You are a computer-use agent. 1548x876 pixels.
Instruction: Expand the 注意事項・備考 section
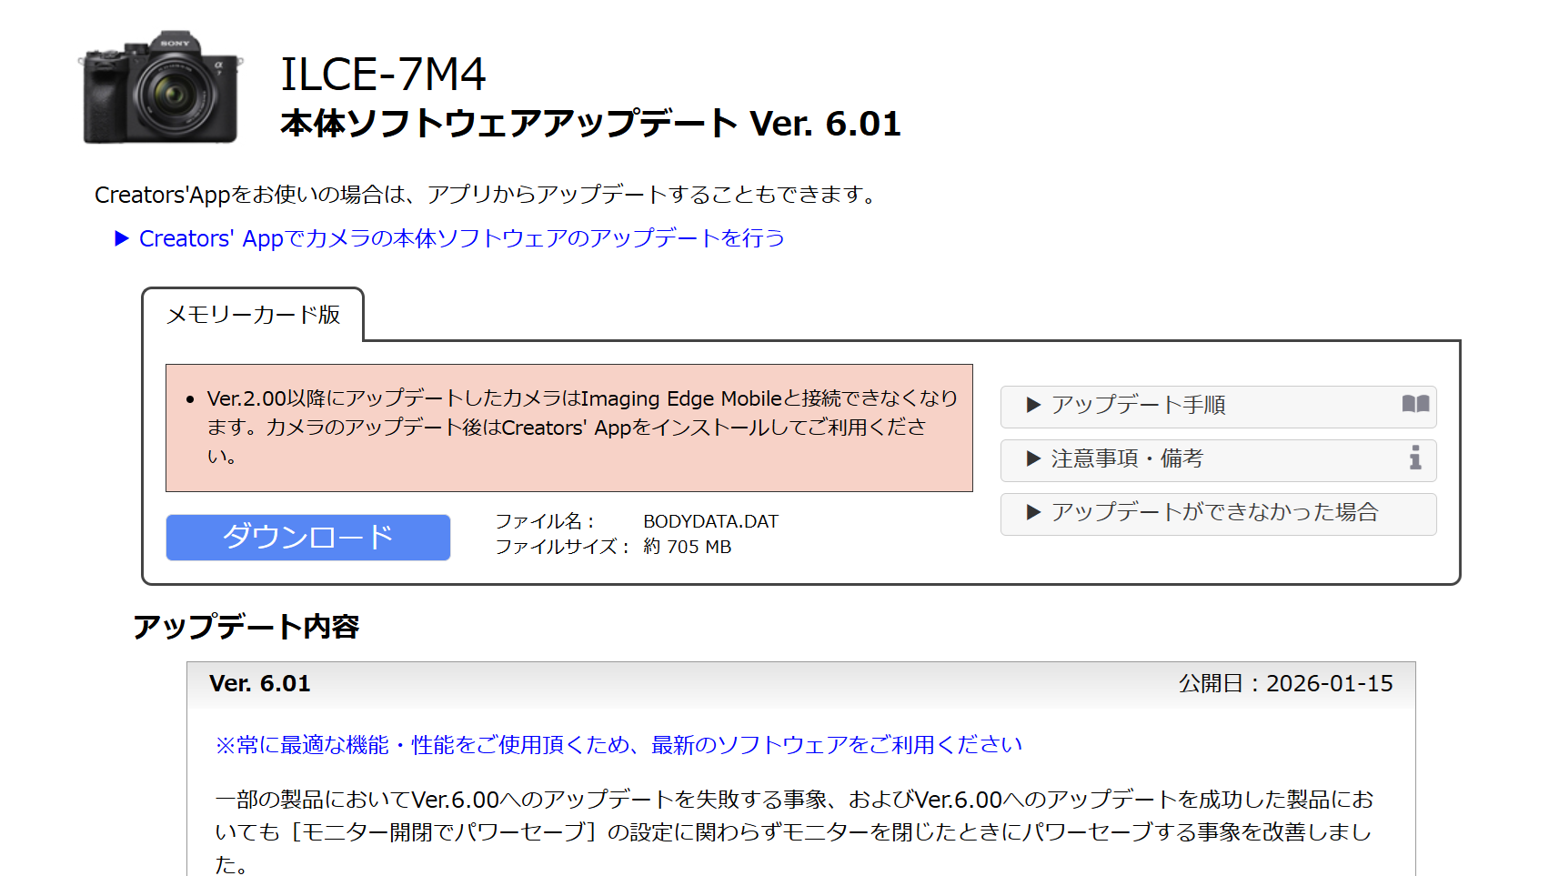point(1218,460)
